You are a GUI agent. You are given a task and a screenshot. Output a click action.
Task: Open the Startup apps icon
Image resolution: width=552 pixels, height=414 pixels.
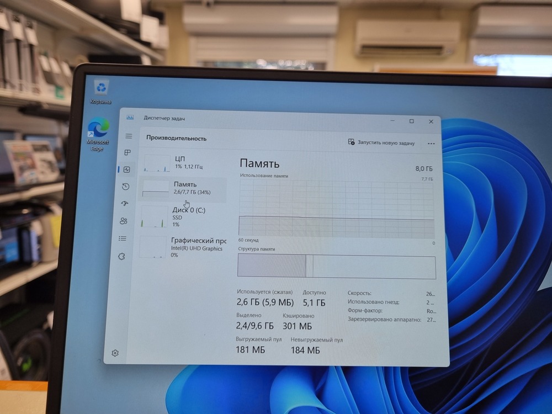click(x=124, y=204)
